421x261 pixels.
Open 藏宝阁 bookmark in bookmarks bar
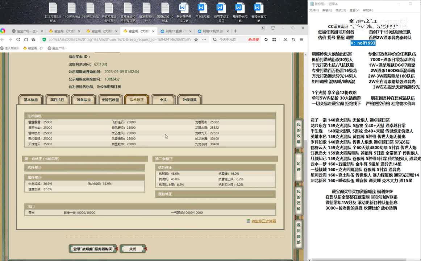33,48
